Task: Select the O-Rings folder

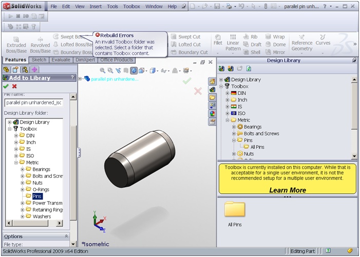Action: tap(41, 189)
